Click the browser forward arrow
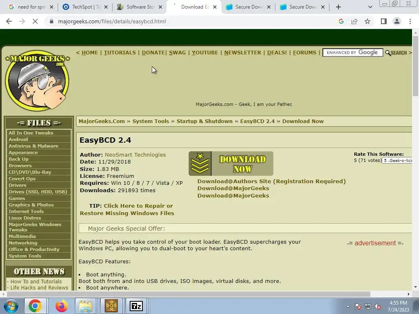The width and height of the screenshot is (419, 314). tap(22, 21)
